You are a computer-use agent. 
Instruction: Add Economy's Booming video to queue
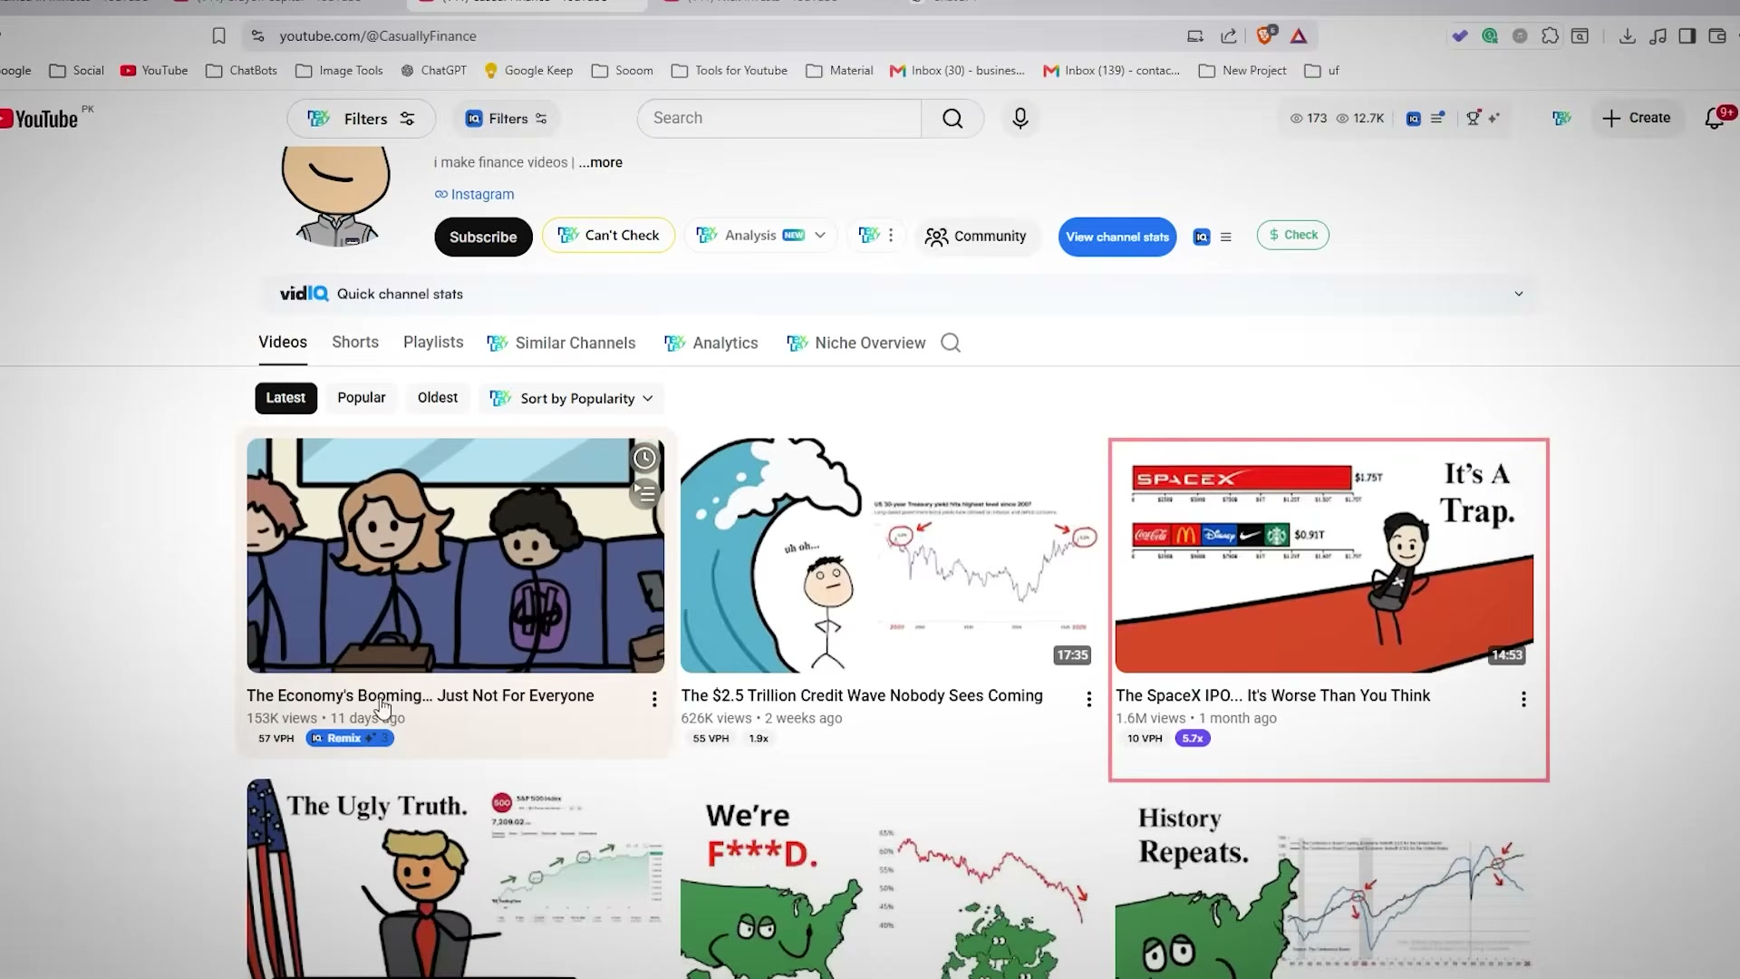click(644, 493)
